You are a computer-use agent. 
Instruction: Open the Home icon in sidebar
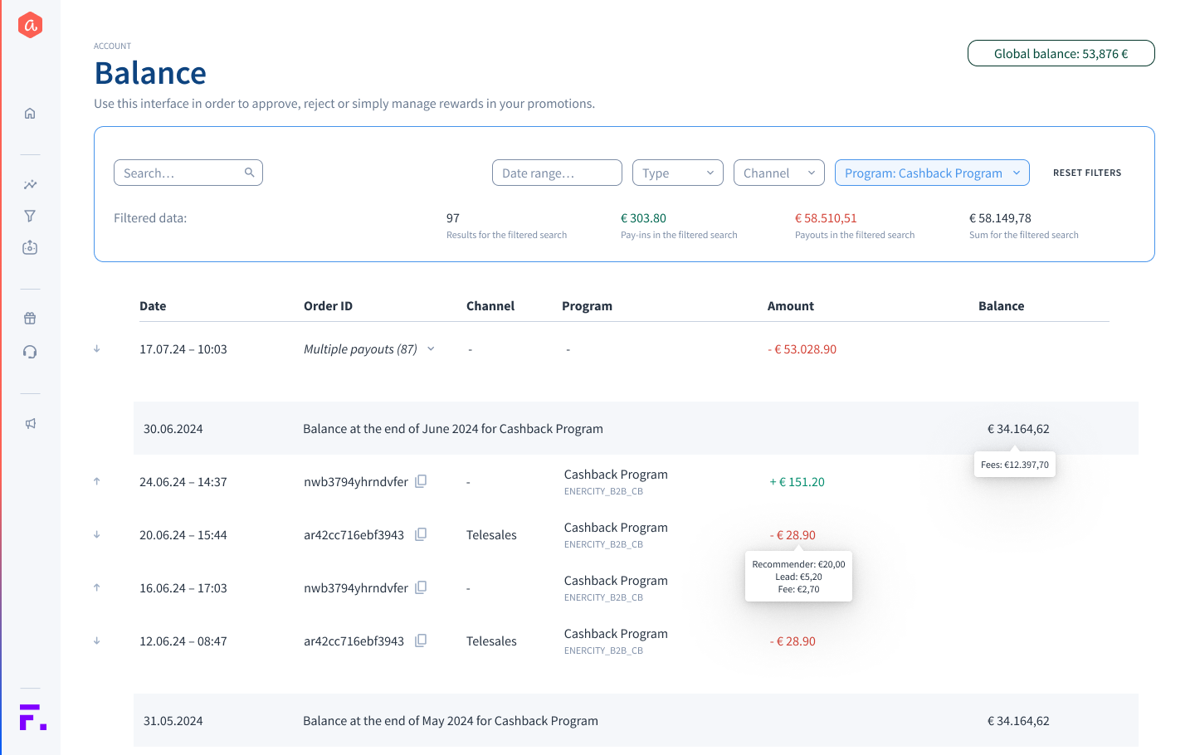click(30, 114)
